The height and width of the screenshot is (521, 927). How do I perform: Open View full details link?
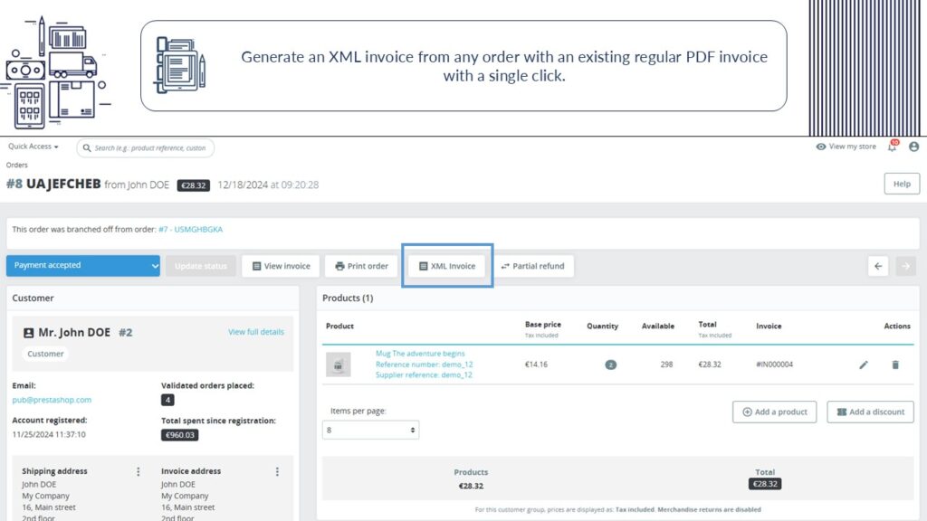coord(255,332)
